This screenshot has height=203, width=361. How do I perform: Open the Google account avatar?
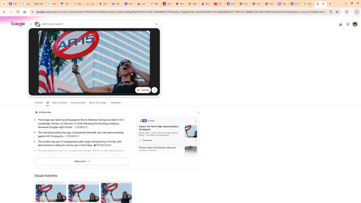coord(355,24)
